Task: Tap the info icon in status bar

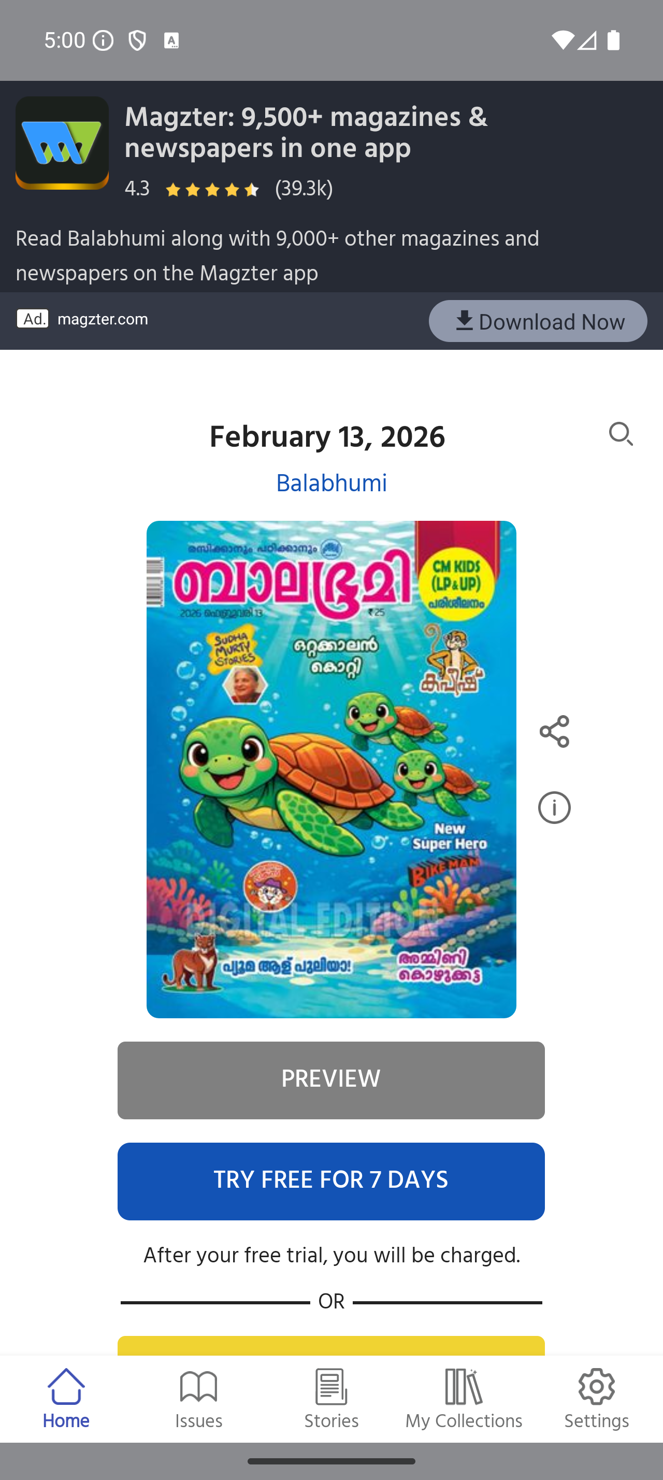Action: click(x=103, y=41)
